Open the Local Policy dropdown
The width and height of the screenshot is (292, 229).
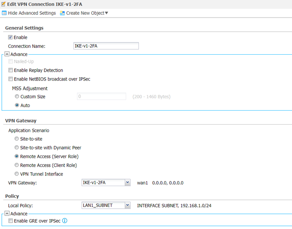(127, 206)
